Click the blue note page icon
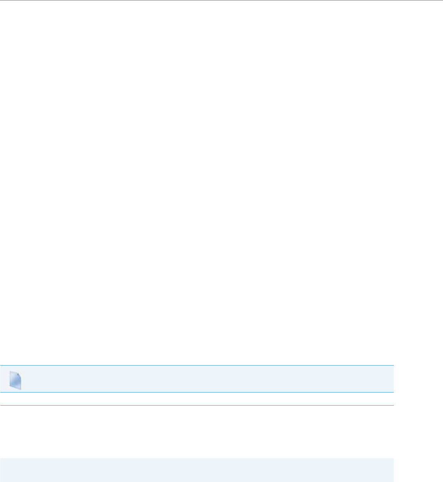This screenshot has height=482, width=443. point(15,380)
